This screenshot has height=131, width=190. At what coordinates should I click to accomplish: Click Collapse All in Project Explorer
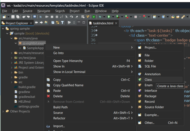click(53, 22)
